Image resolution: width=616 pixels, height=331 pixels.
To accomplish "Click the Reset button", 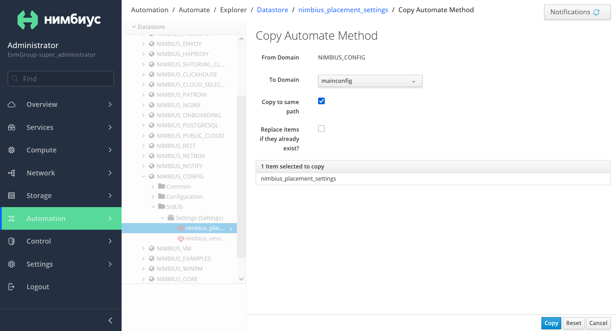I will pos(573,323).
